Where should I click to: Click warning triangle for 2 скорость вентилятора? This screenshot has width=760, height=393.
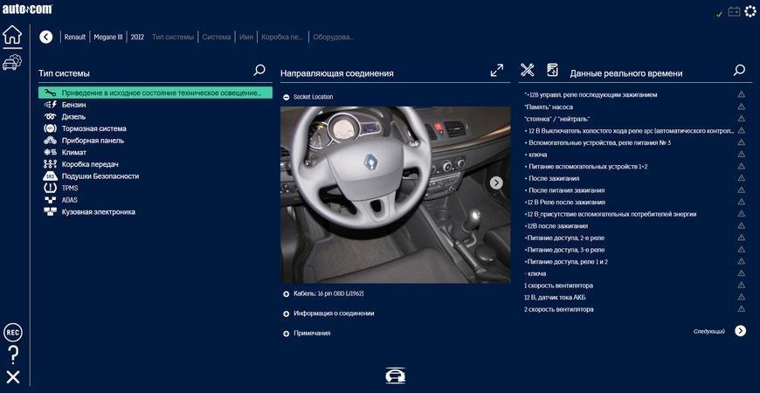741,309
